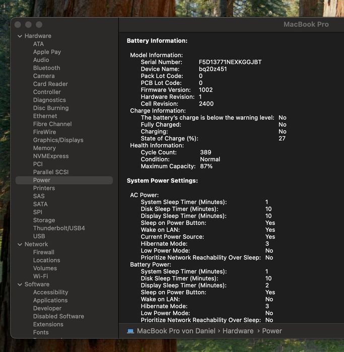The height and width of the screenshot is (352, 344).
Task: Click Condition value Normal
Action: point(210,159)
